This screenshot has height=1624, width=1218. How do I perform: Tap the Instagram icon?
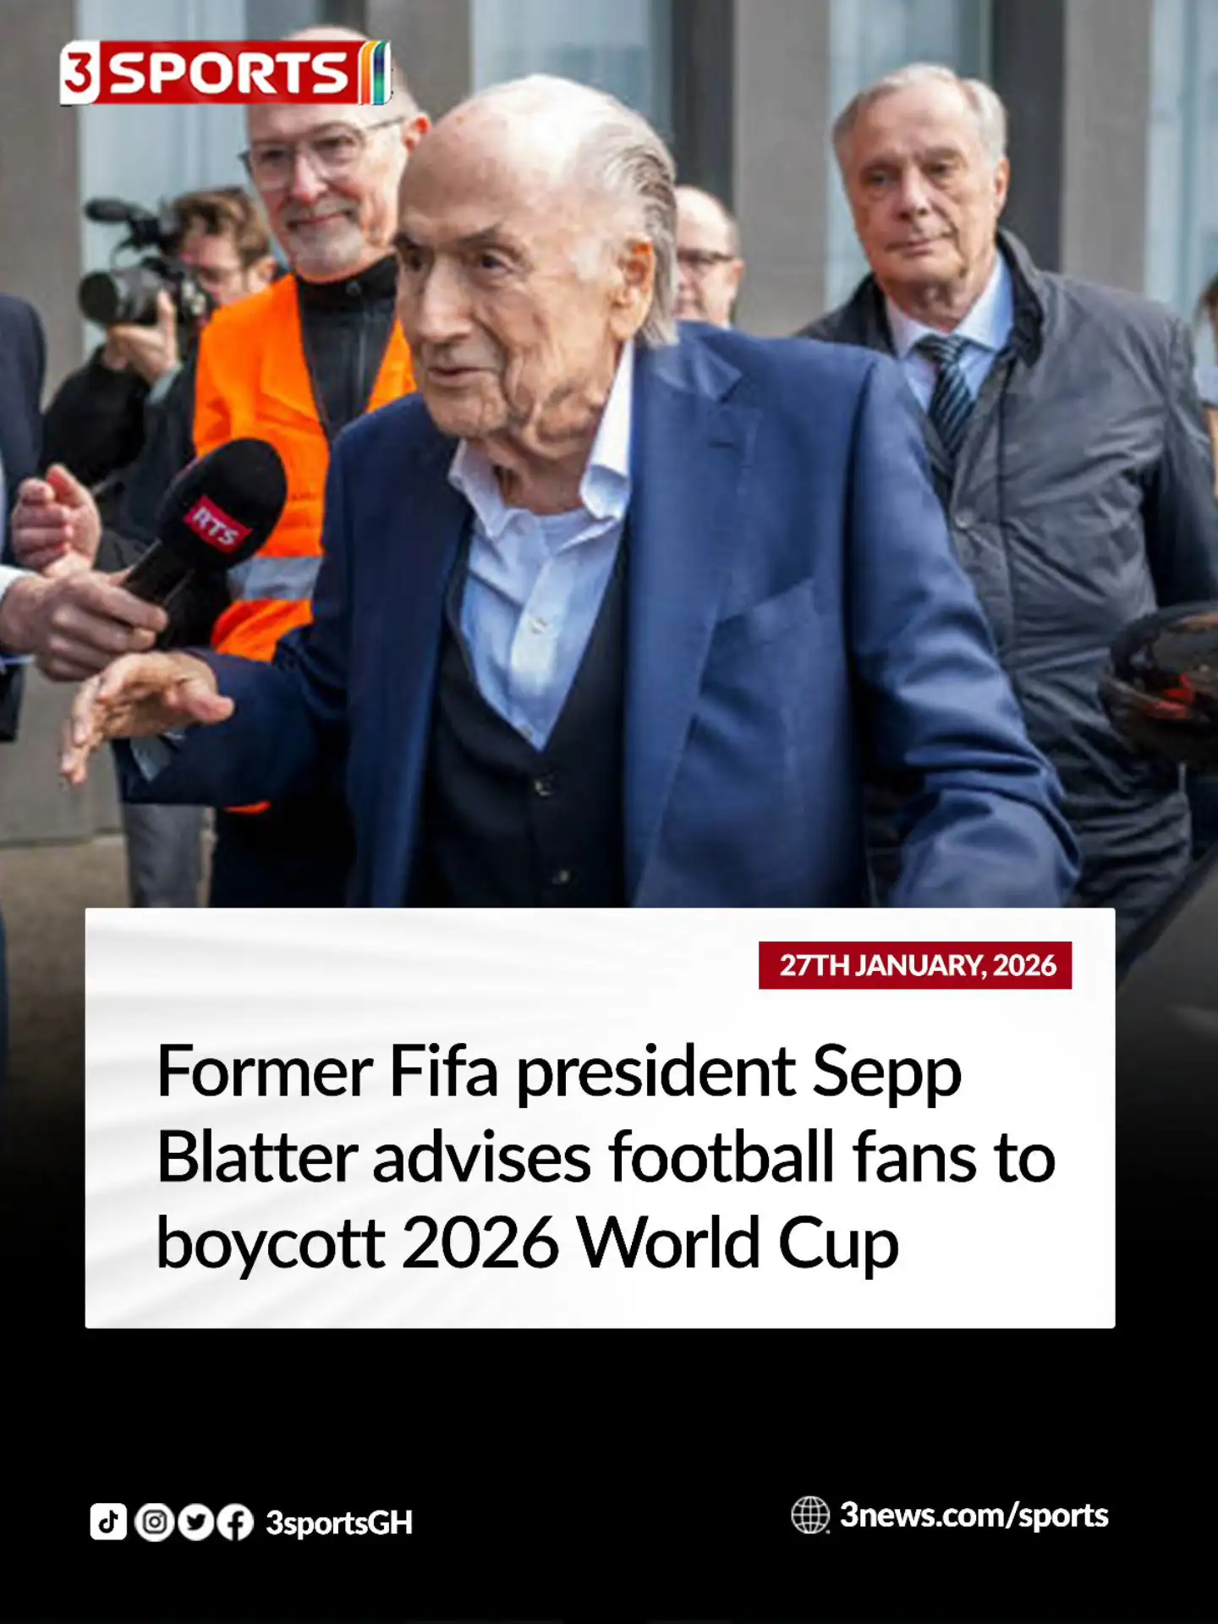click(x=154, y=1522)
